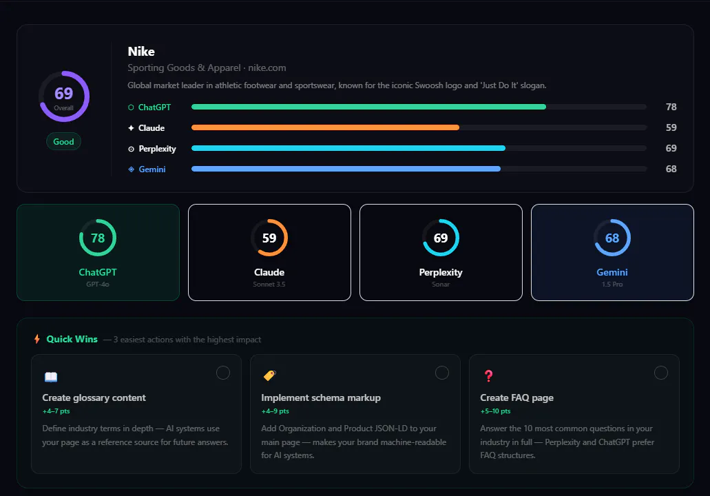Screen dimensions: 710x496
Task: Check off Create FAQ page circle
Action: [661, 373]
